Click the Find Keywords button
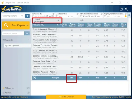The height and width of the screenshot is (99, 132). coord(16,25)
